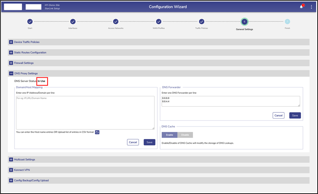Expand Device Traffic Policies section
Viewport: 318px width, 194px height.
[11, 42]
